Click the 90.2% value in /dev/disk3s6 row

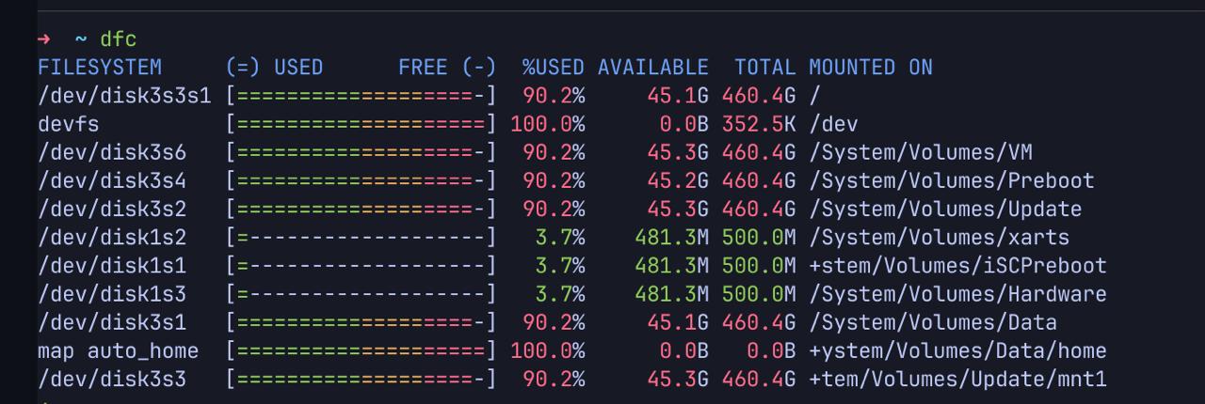(554, 152)
